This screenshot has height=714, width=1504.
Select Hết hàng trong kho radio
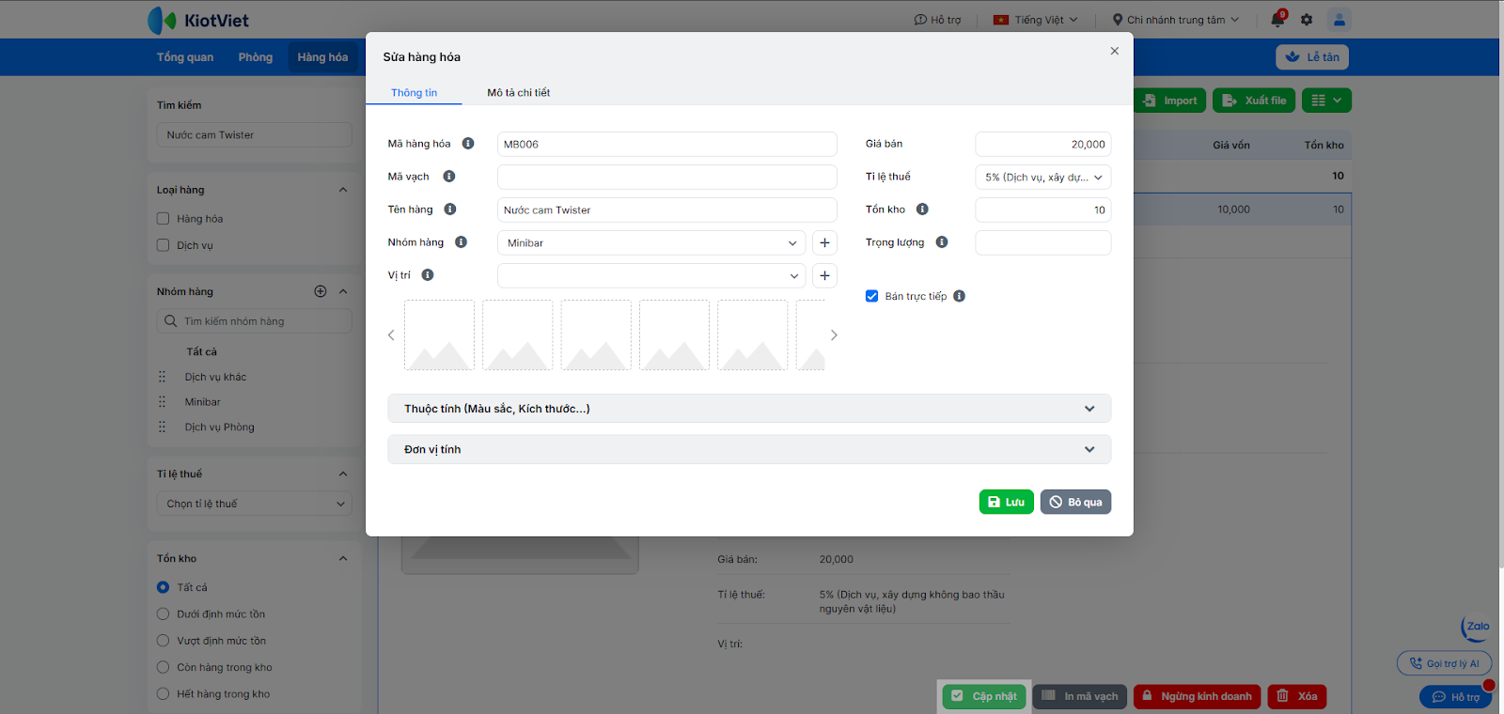coord(163,694)
